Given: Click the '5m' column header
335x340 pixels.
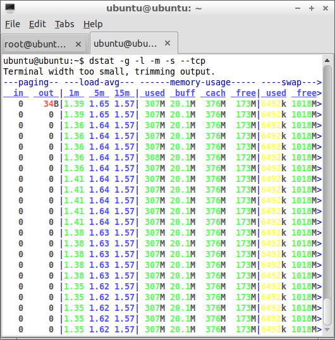Looking at the screenshot, I should [99, 93].
